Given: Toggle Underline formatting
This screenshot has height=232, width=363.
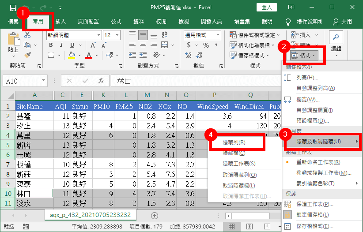Looking at the screenshot, I should point(72,45).
